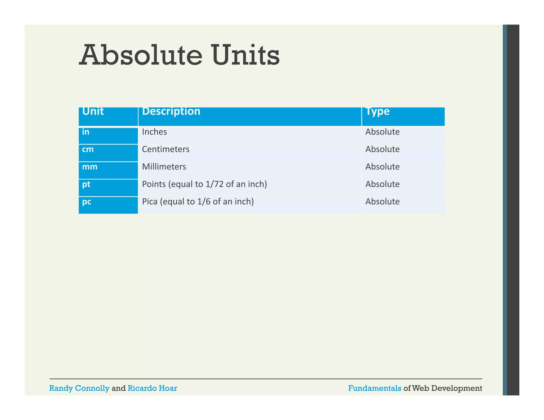Select 'Pica (equal to 1/6 of an inch)'
The height and width of the screenshot is (420, 544).
click(x=198, y=202)
